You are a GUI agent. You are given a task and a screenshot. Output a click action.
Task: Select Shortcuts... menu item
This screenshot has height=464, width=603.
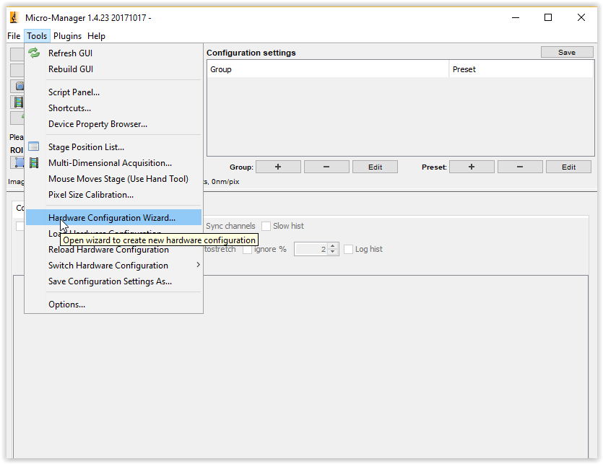point(113,108)
